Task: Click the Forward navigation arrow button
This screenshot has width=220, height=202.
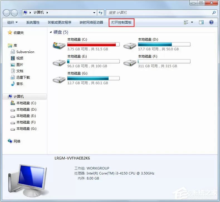Action: pyautogui.click(x=14, y=13)
